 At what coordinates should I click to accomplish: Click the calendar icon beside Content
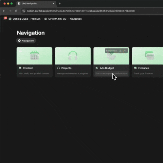pos(20,68)
